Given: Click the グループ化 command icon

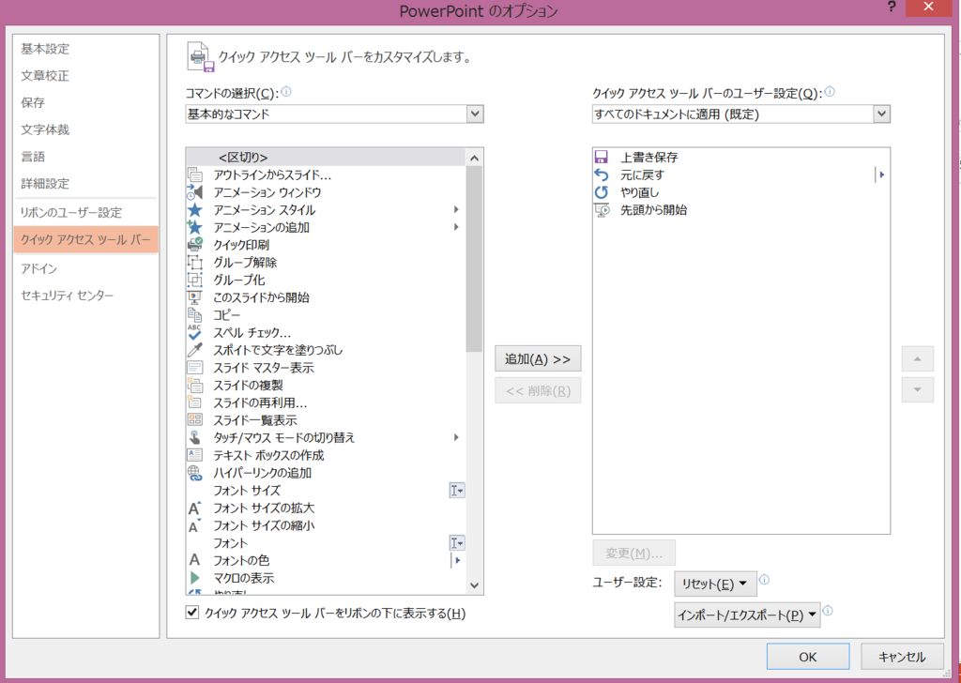Looking at the screenshot, I should pos(197,280).
